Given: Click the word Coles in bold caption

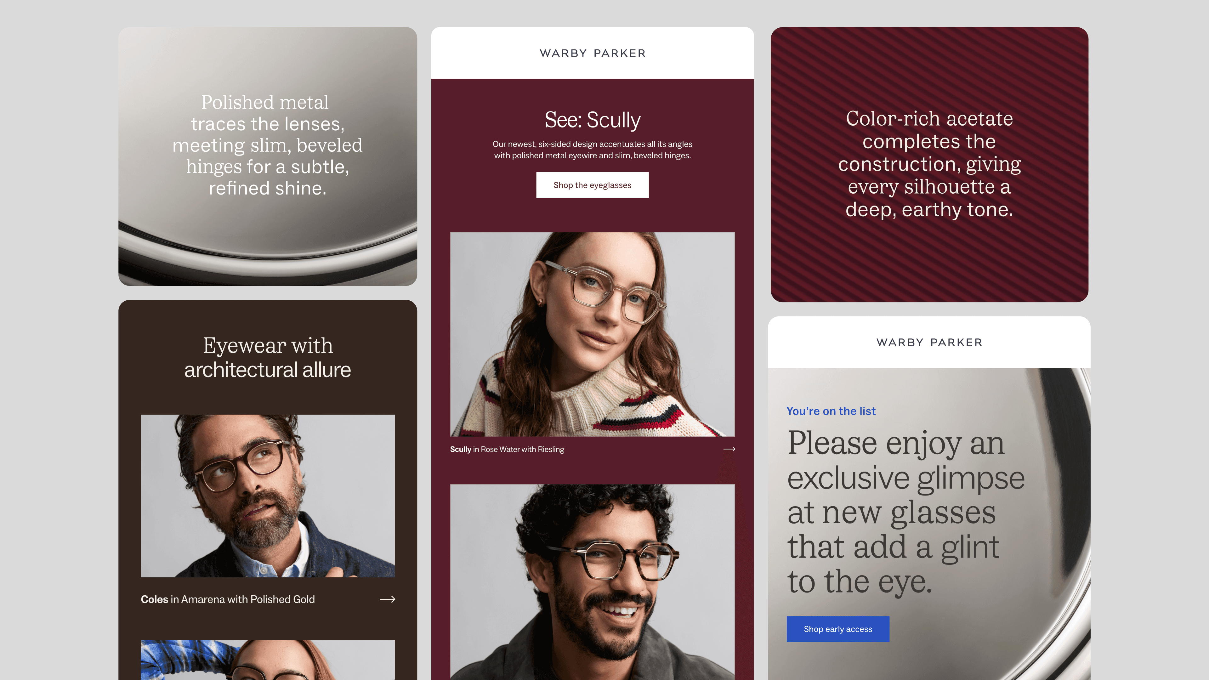Looking at the screenshot, I should (x=154, y=599).
